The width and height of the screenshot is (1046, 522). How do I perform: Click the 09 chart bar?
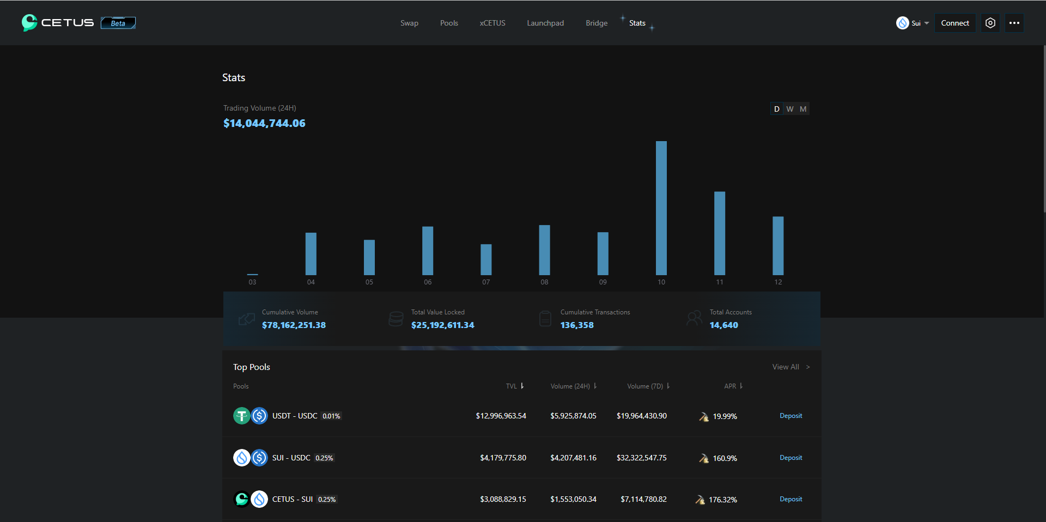point(603,254)
